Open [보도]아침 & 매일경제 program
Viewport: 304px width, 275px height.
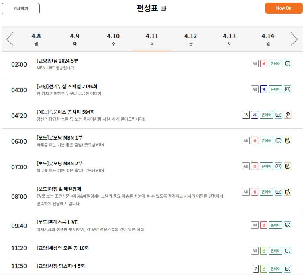[x=59, y=189]
